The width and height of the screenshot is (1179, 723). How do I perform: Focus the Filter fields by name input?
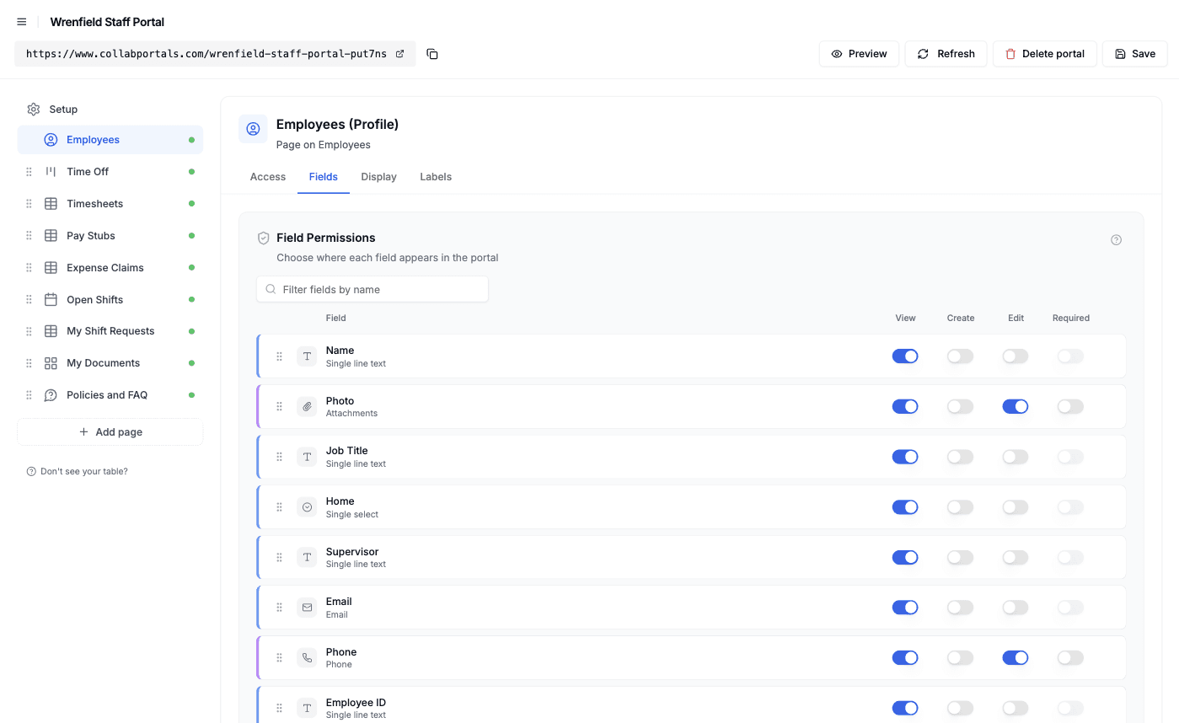(x=372, y=289)
